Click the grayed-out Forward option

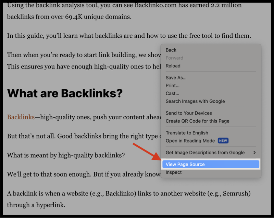pyautogui.click(x=174, y=58)
